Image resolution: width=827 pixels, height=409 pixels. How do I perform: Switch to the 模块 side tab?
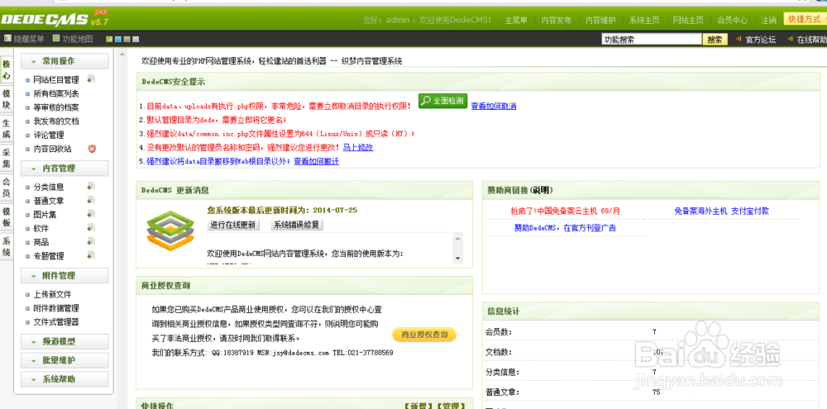(7, 99)
